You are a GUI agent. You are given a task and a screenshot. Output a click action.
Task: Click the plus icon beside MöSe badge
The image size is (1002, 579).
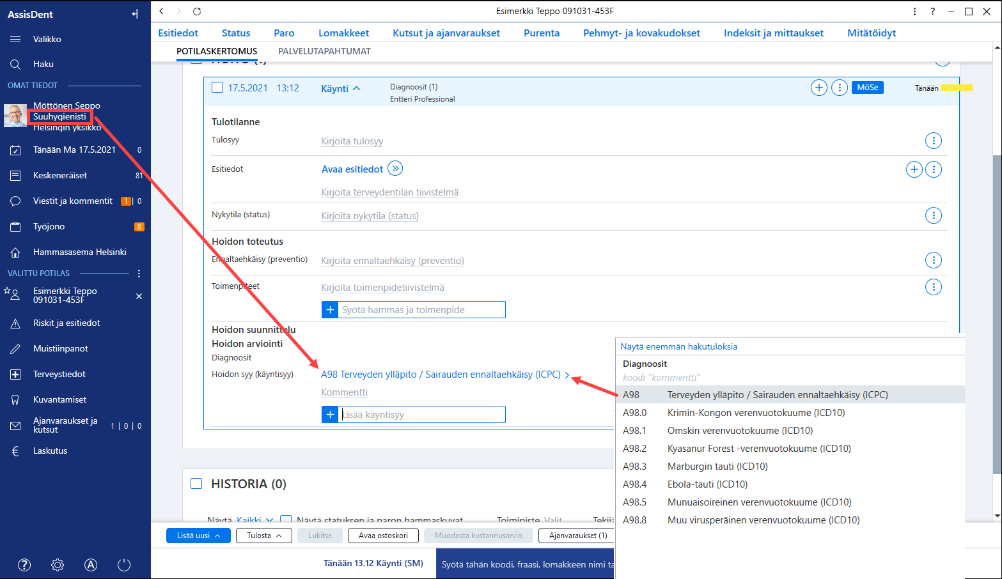(819, 88)
